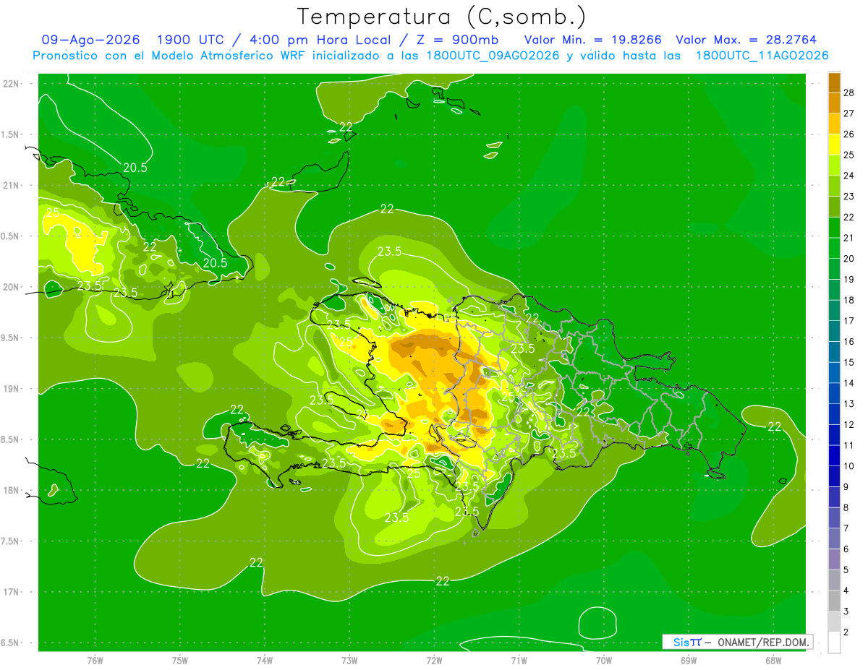The height and width of the screenshot is (670, 868).
Task: Click the '21N' latitude axis label
Action: click(x=12, y=186)
